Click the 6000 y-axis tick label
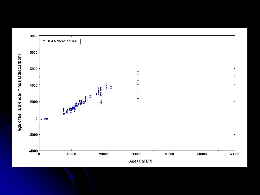 coord(34,69)
